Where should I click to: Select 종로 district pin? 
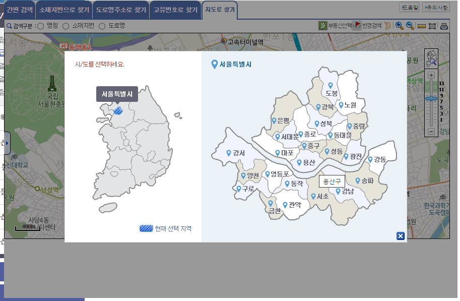click(x=301, y=134)
